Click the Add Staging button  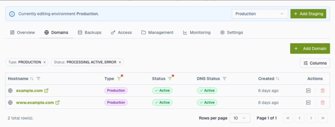(x=308, y=14)
